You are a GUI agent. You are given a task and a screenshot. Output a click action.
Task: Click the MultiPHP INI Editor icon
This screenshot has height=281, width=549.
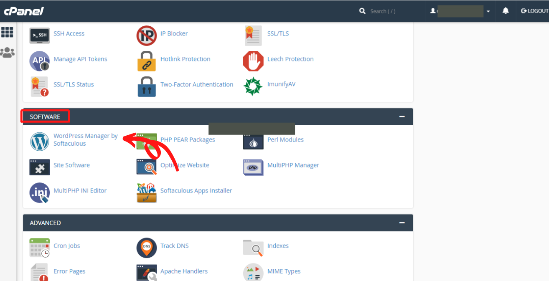pyautogui.click(x=40, y=192)
